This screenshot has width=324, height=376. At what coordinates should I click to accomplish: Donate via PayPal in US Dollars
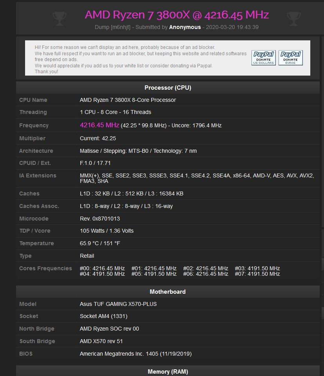coord(264,58)
